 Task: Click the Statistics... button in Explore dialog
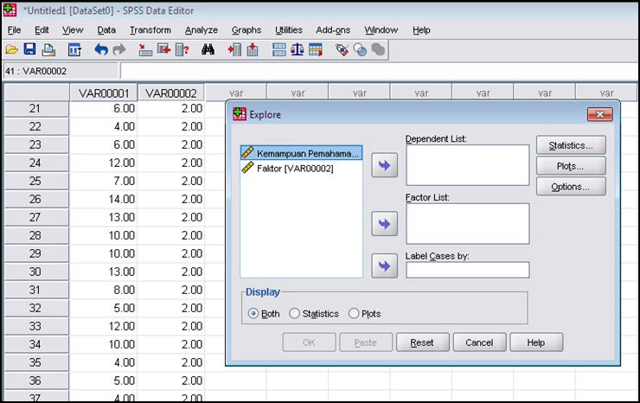571,145
